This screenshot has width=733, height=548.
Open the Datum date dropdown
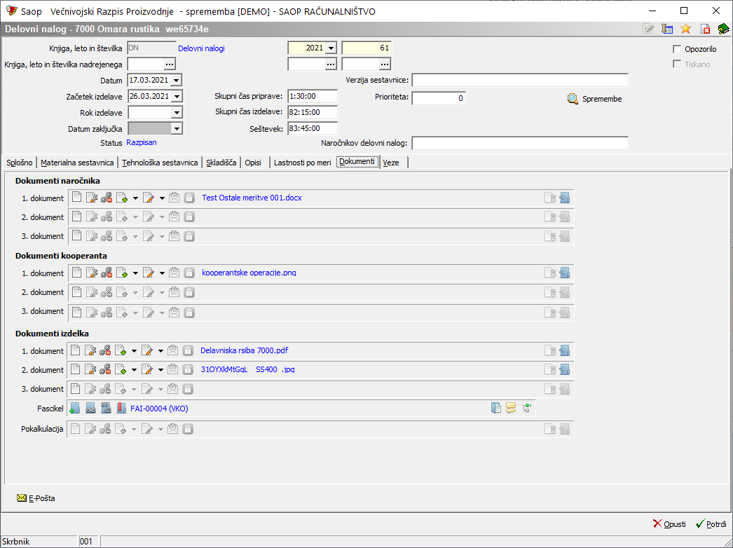point(176,81)
